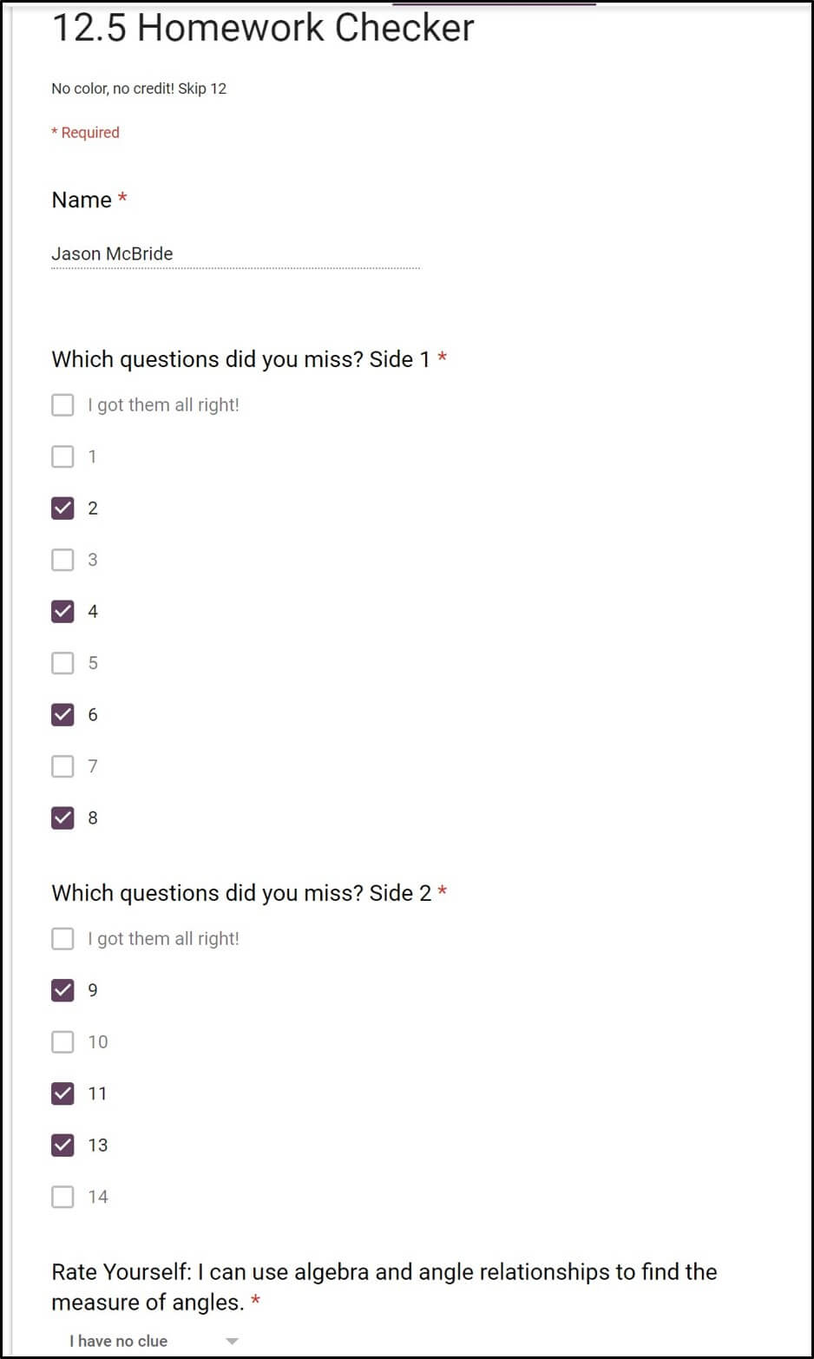This screenshot has width=814, height=1359.
Task: Click the red Required notice text
Action: [x=85, y=132]
